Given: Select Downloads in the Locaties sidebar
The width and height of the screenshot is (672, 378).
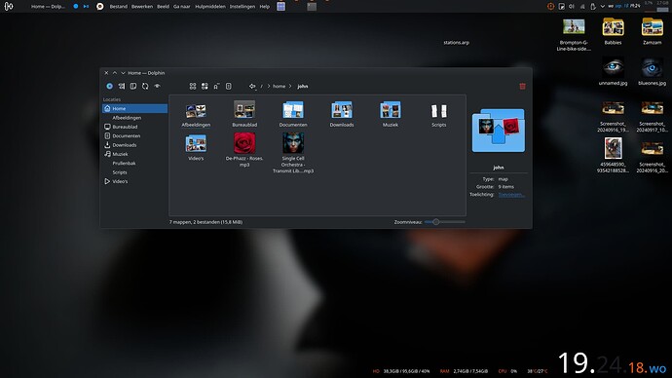Looking at the screenshot, I should (x=125, y=145).
